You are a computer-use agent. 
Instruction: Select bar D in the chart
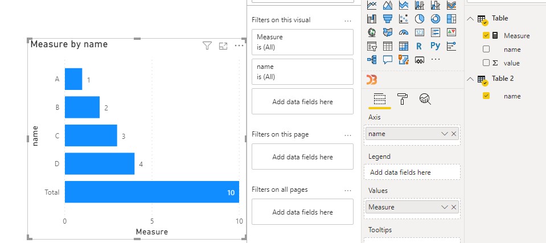(100, 164)
